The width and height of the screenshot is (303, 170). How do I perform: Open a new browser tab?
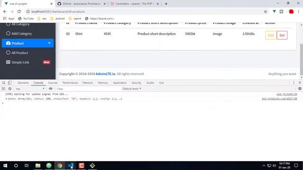click(x=166, y=4)
